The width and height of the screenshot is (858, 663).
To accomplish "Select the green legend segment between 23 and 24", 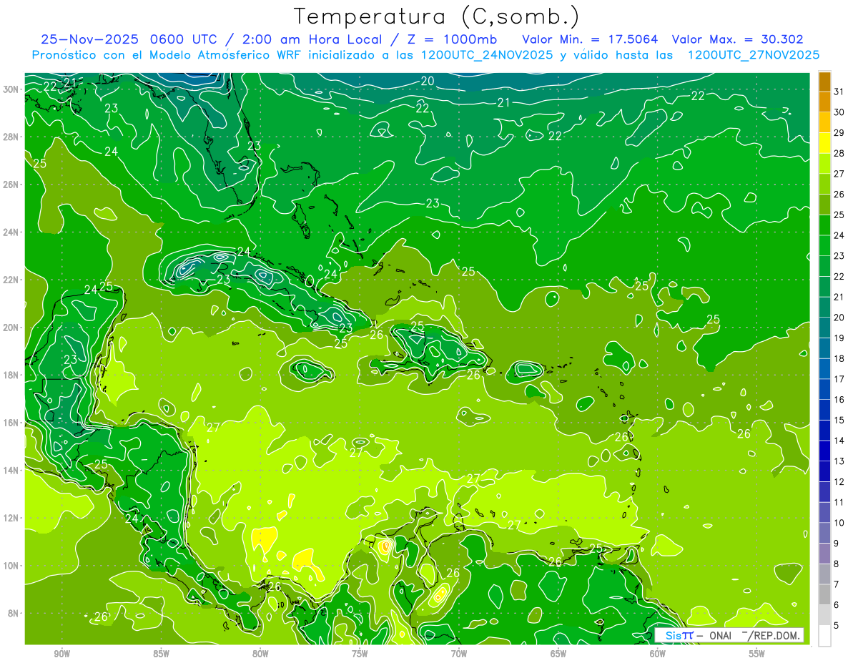I will pos(824,245).
